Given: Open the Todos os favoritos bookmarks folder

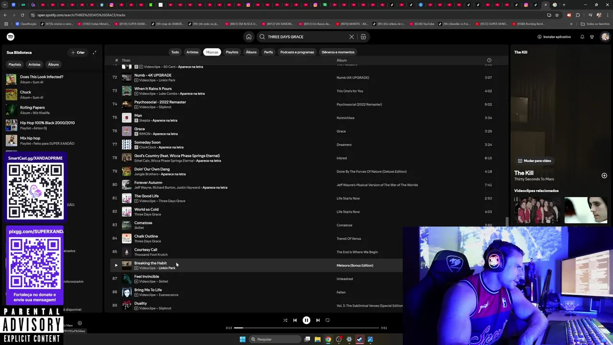Looking at the screenshot, I should 595,23.
